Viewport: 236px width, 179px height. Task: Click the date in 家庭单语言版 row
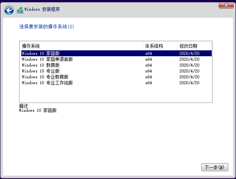(x=189, y=59)
